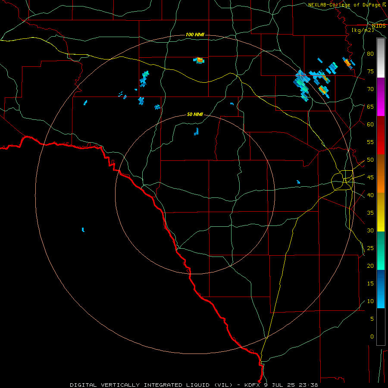The height and width of the screenshot is (388, 388).
Task: Click the 80 value on the VIL scale
Action: [x=370, y=54]
